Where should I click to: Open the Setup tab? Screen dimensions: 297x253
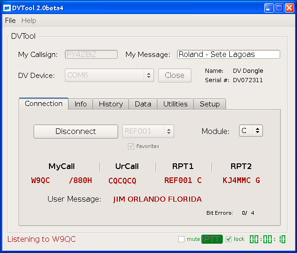(210, 104)
